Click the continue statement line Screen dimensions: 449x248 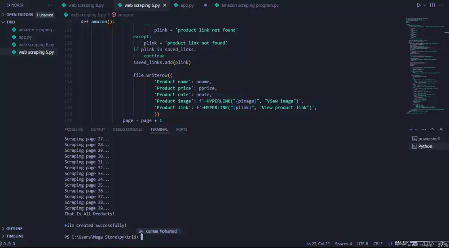[154, 56]
